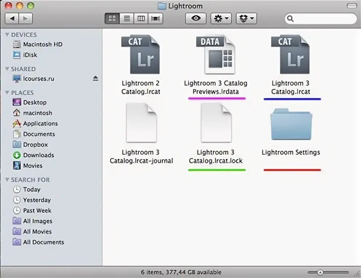Click the Lightroom 2 Catalog.lrcat file name
361x278 pixels.
141,87
